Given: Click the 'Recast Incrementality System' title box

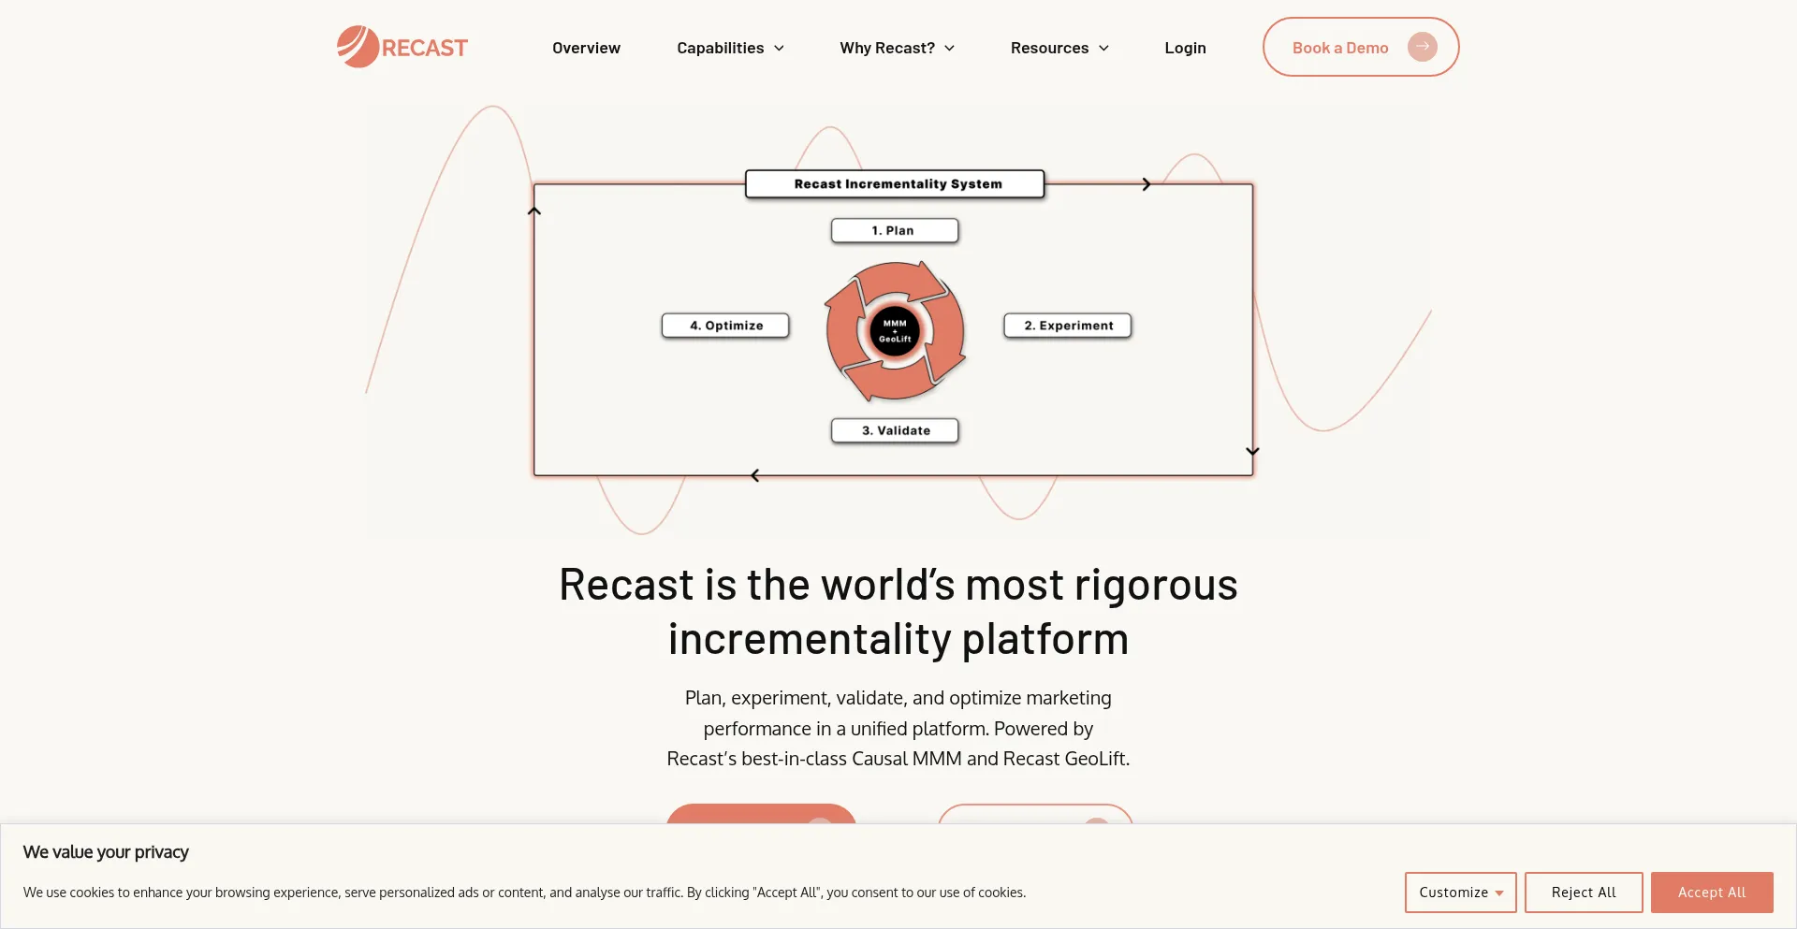Looking at the screenshot, I should 895,183.
